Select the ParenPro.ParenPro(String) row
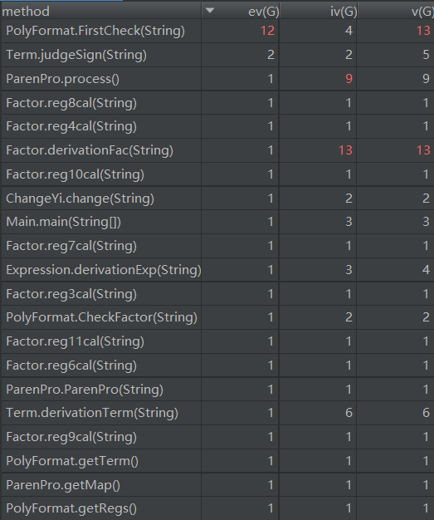This screenshot has width=434, height=520. click(x=217, y=390)
